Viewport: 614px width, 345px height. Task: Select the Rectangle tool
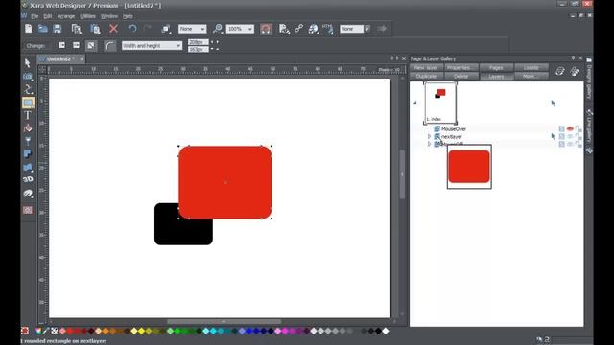28,103
